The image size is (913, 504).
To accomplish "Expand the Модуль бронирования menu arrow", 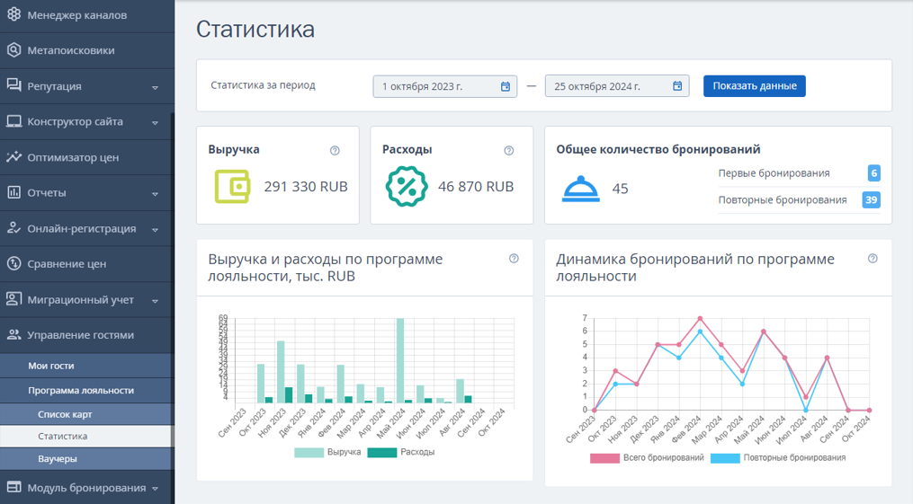I will coord(155,489).
